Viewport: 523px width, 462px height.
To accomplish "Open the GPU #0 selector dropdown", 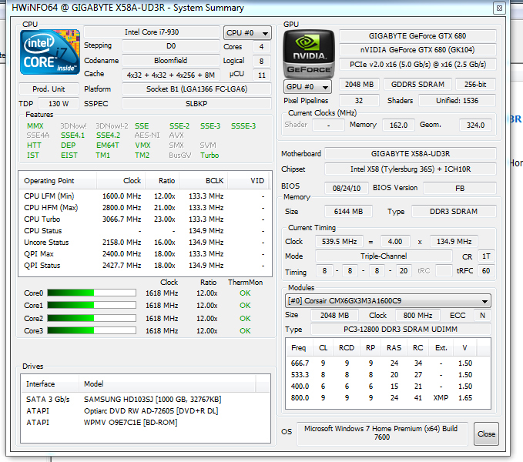I will click(x=307, y=87).
